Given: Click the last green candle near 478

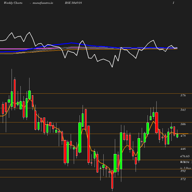Looking at the screenshot, I should point(177,136).
